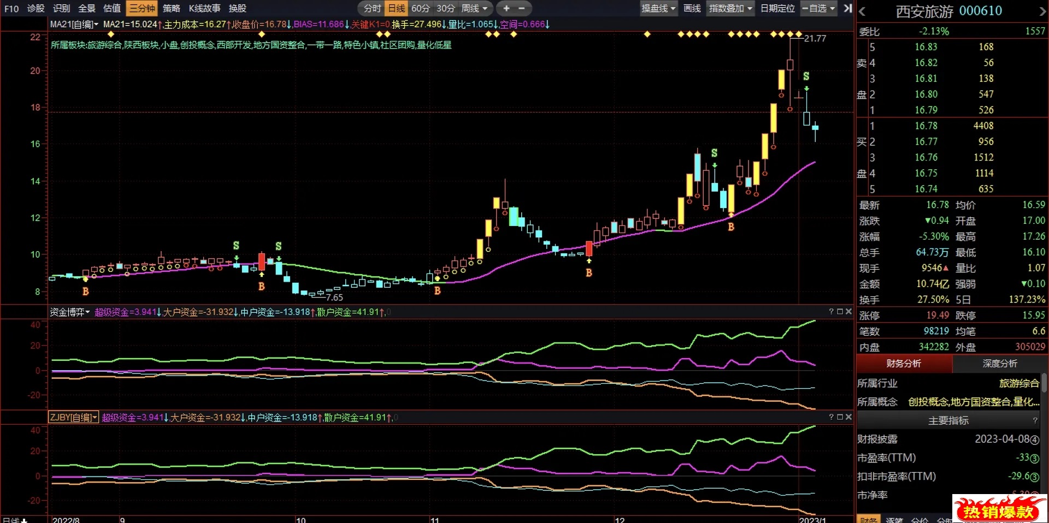Image resolution: width=1049 pixels, height=523 pixels.
Task: Click the collapse side panel arrow icon
Action: click(x=847, y=8)
